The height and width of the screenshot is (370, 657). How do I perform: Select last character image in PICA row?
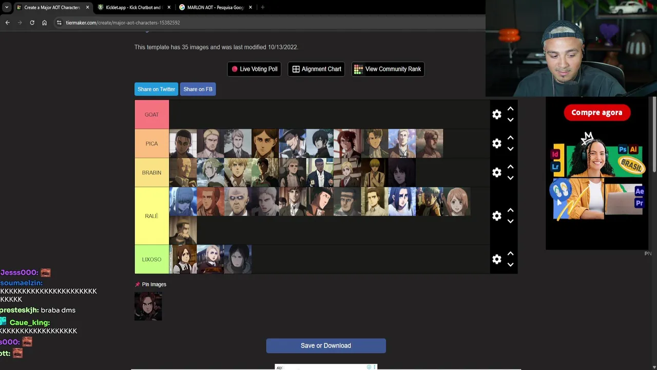pyautogui.click(x=430, y=143)
